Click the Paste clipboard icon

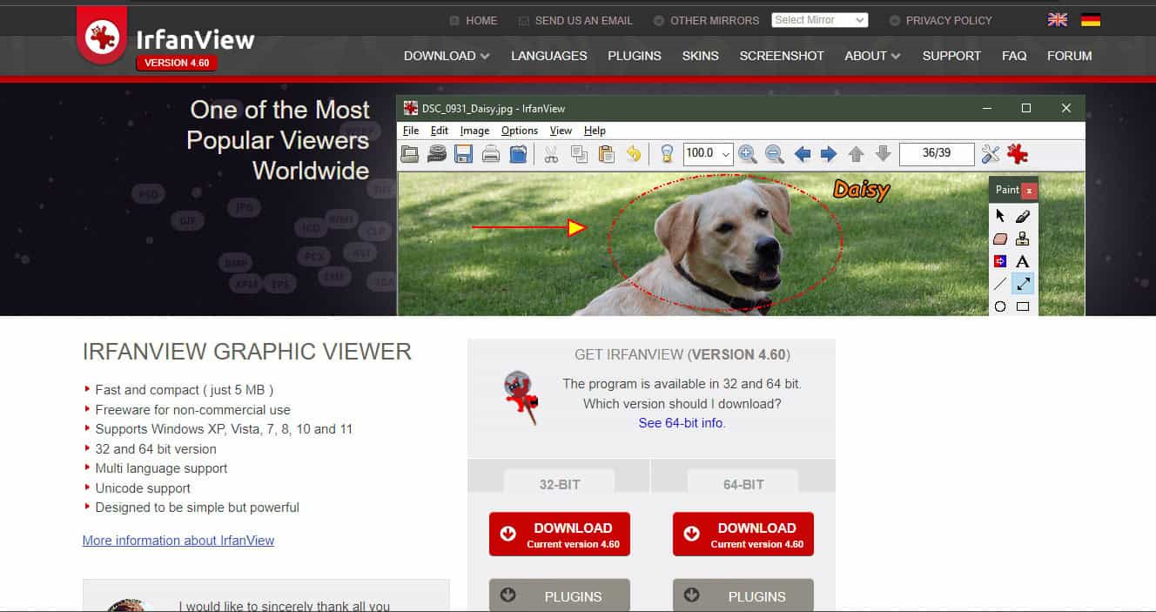pos(607,154)
